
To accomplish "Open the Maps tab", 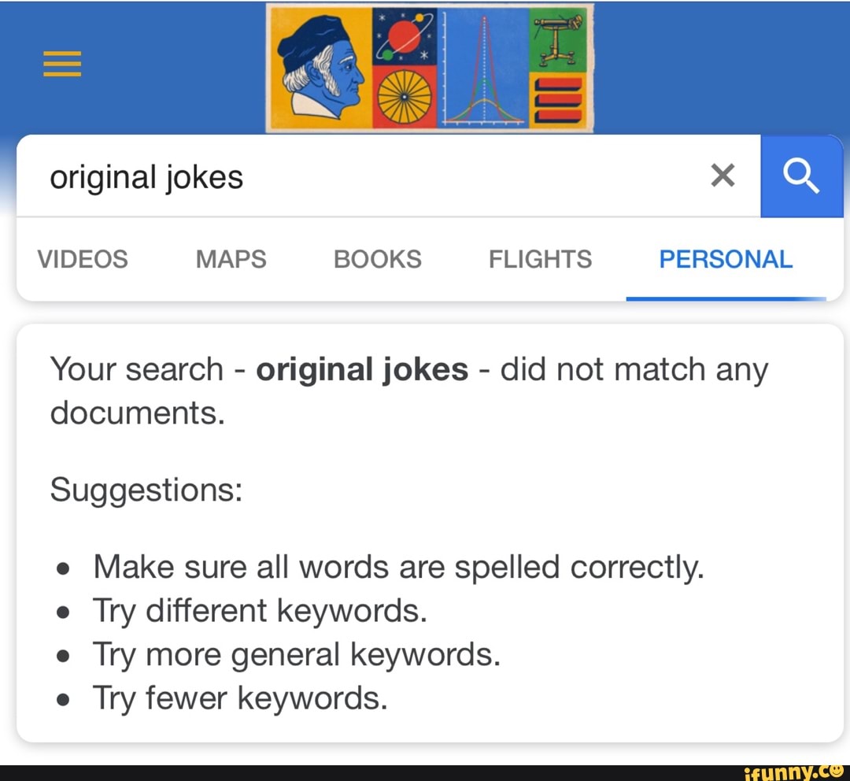I will pos(231,259).
